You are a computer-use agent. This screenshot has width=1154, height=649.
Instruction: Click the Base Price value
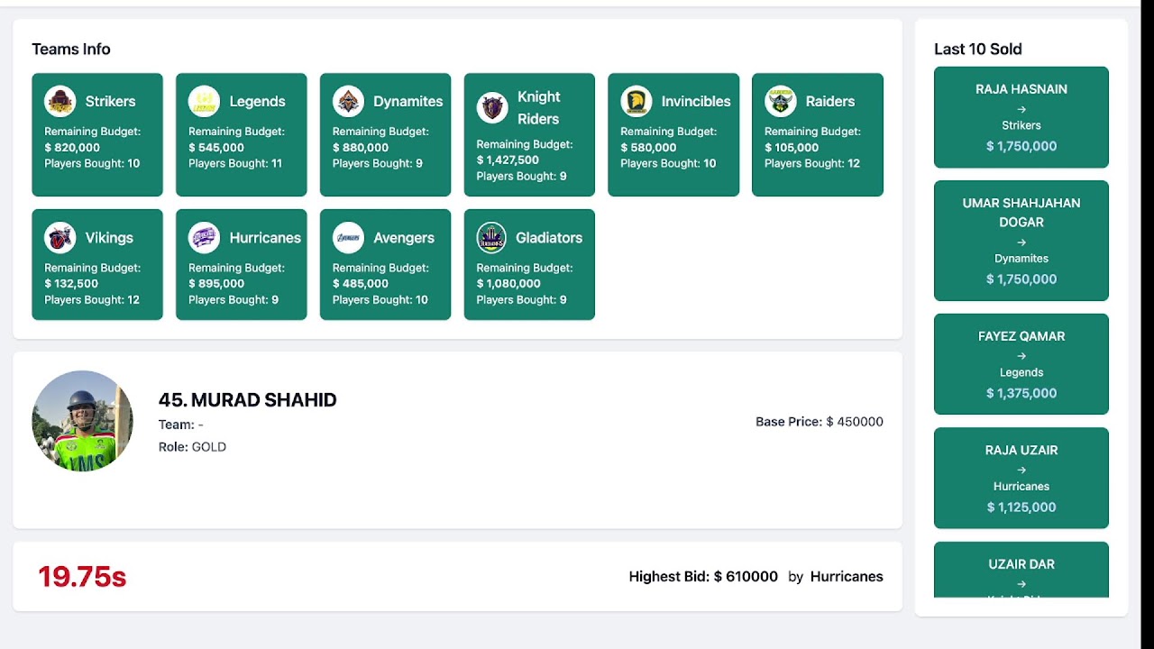click(855, 422)
